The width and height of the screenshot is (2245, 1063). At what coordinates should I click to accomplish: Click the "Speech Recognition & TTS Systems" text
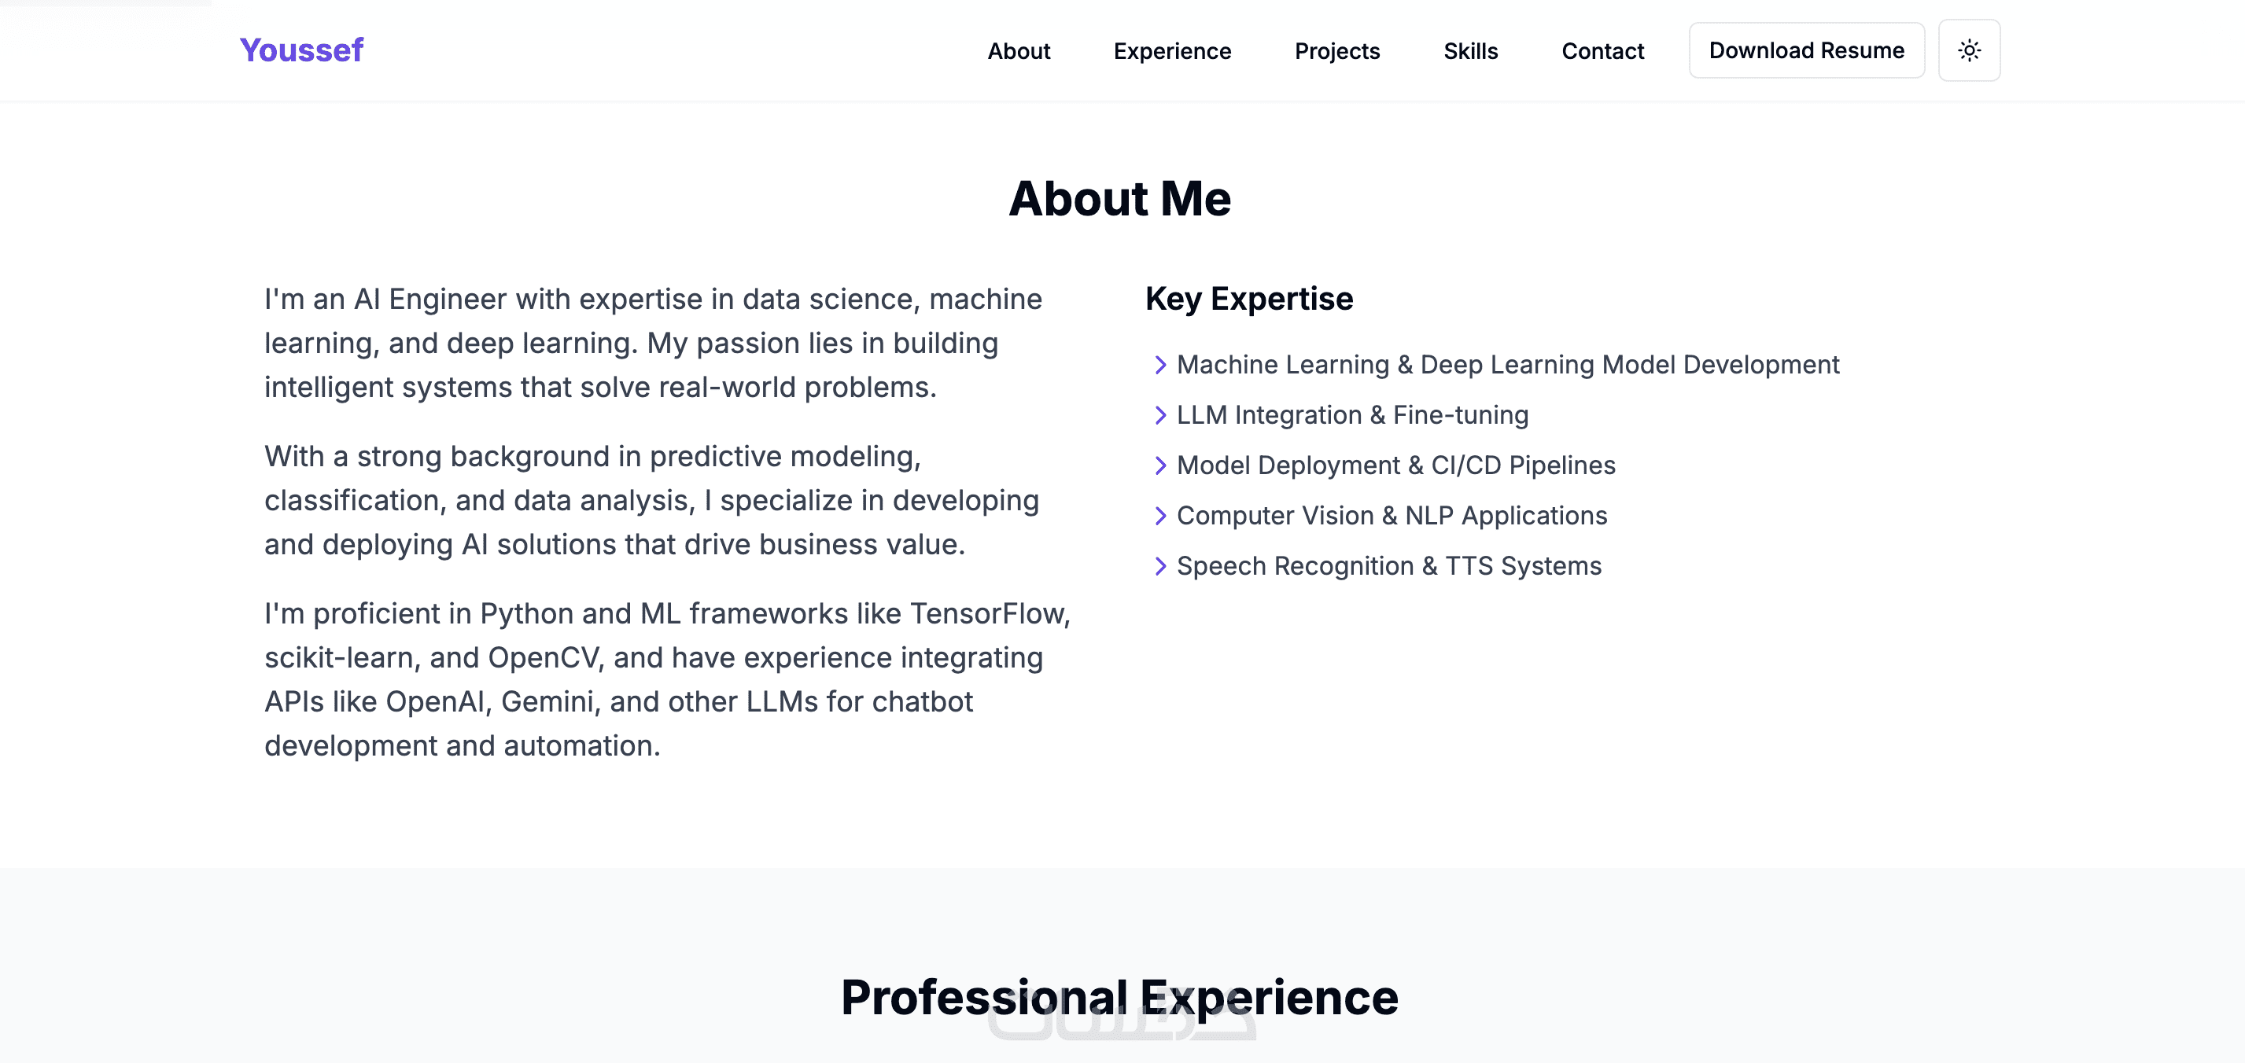[1388, 567]
